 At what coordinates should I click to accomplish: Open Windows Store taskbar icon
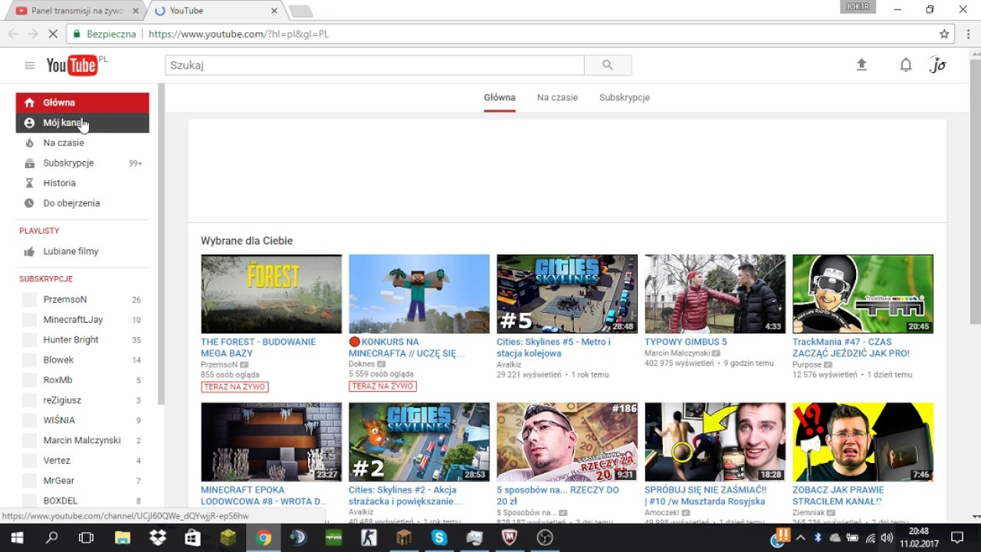192,537
